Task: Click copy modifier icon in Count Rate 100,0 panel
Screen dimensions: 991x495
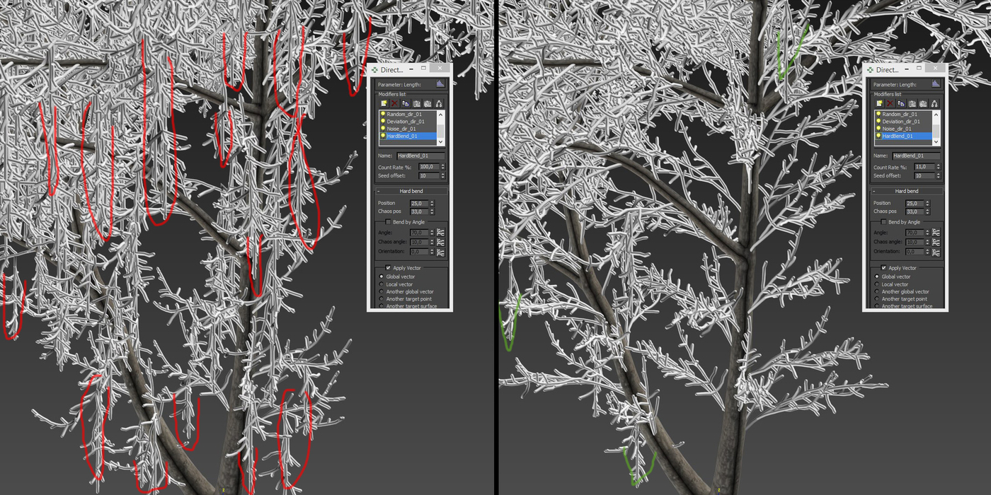Action: (x=406, y=103)
